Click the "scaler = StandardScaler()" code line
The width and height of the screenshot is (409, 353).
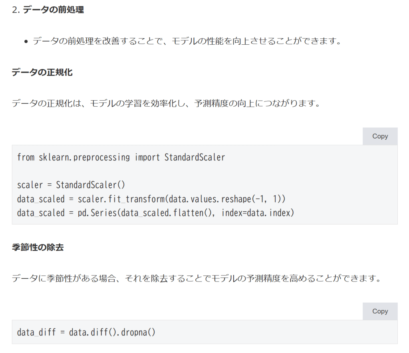point(71,185)
